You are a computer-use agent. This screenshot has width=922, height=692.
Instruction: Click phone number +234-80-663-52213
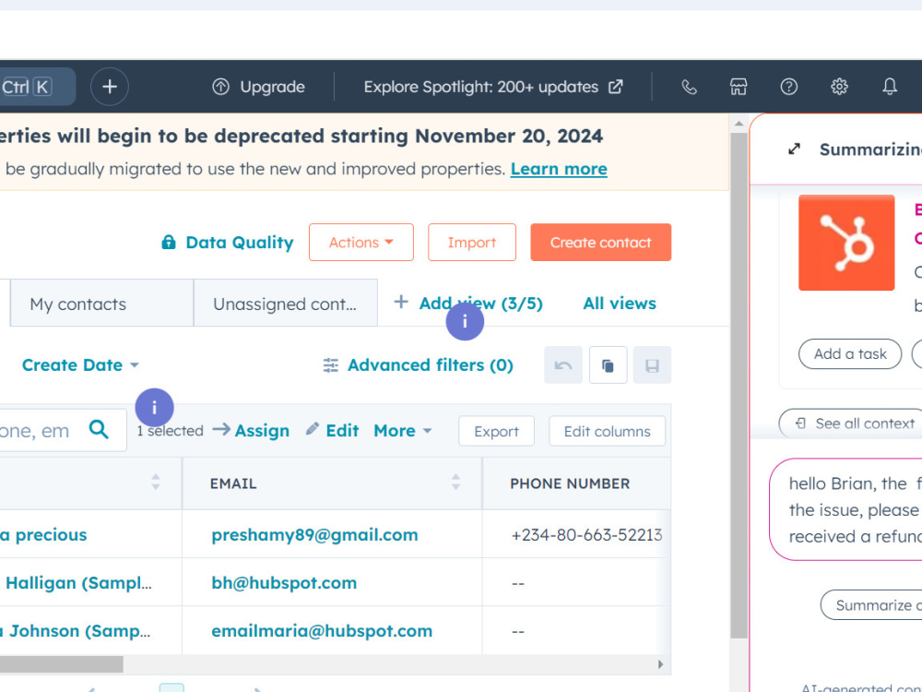click(x=586, y=535)
